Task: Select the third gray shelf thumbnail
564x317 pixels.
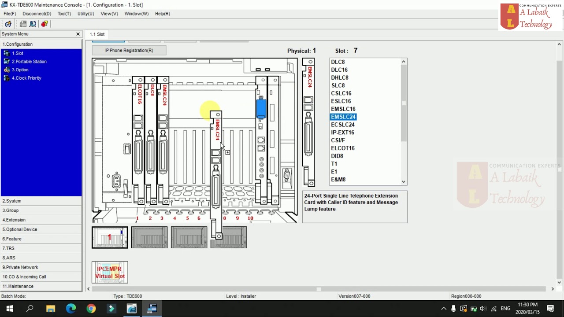Action: 189,237
